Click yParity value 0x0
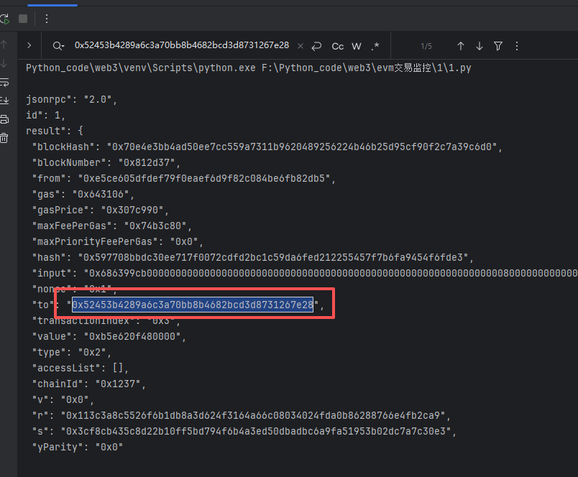The image size is (578, 477). (x=109, y=447)
